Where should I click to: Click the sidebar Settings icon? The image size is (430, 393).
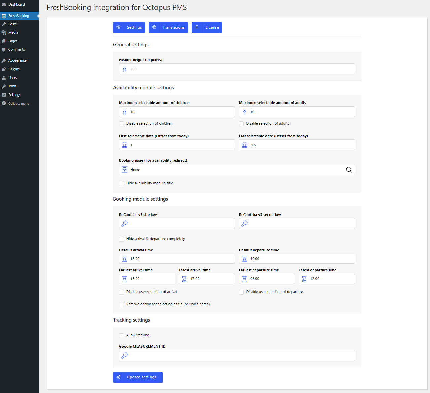pos(4,95)
